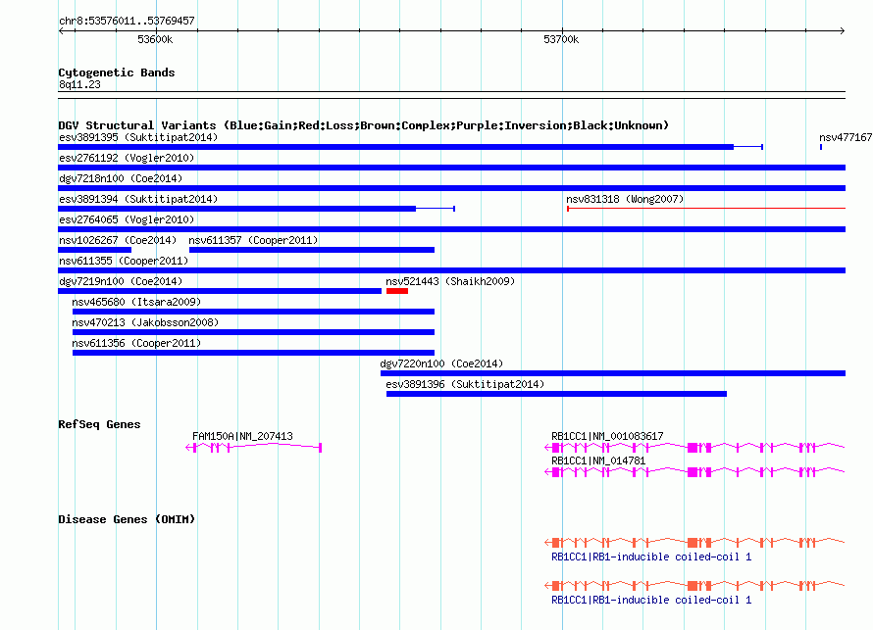Screen dimensions: 873x630
Task: Click the esv3891396 (Suktitipat2014) variant label
Action: 465,384
